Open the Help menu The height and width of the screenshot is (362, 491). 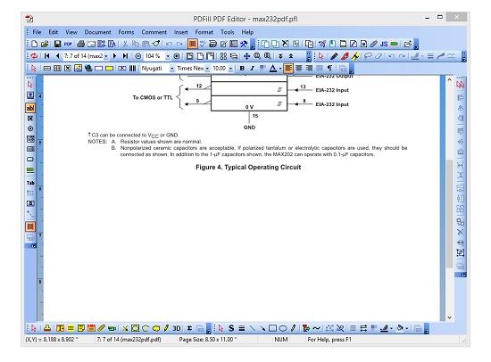pos(247,32)
